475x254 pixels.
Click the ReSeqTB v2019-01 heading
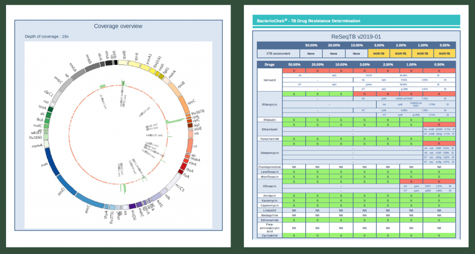coord(356,36)
